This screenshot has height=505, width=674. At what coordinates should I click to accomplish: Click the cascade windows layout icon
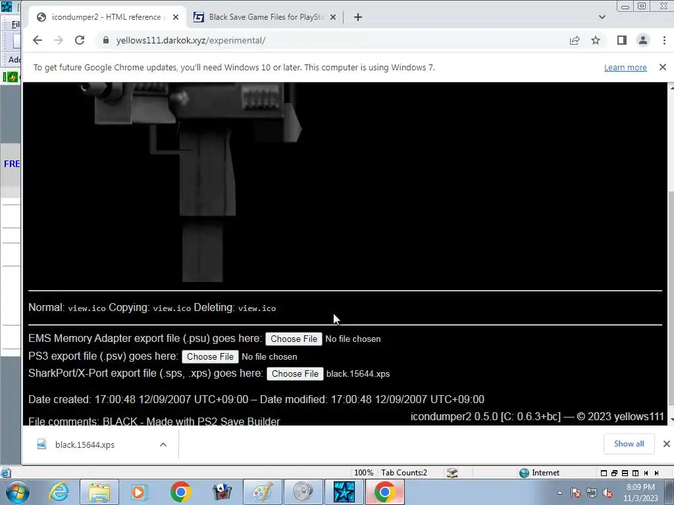point(614,473)
